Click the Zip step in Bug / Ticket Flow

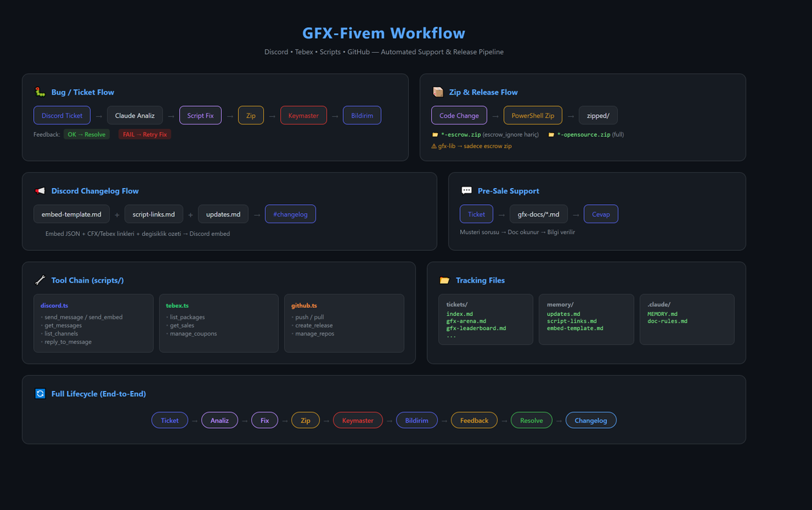[251, 116]
